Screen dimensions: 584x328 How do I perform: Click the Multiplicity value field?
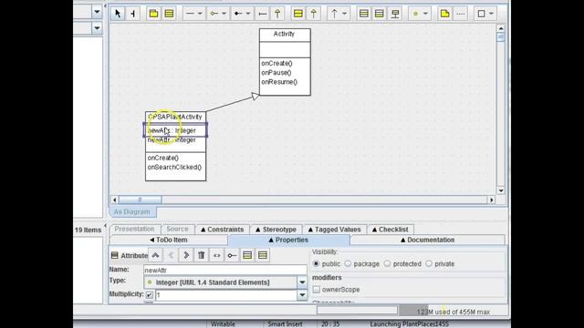click(225, 295)
